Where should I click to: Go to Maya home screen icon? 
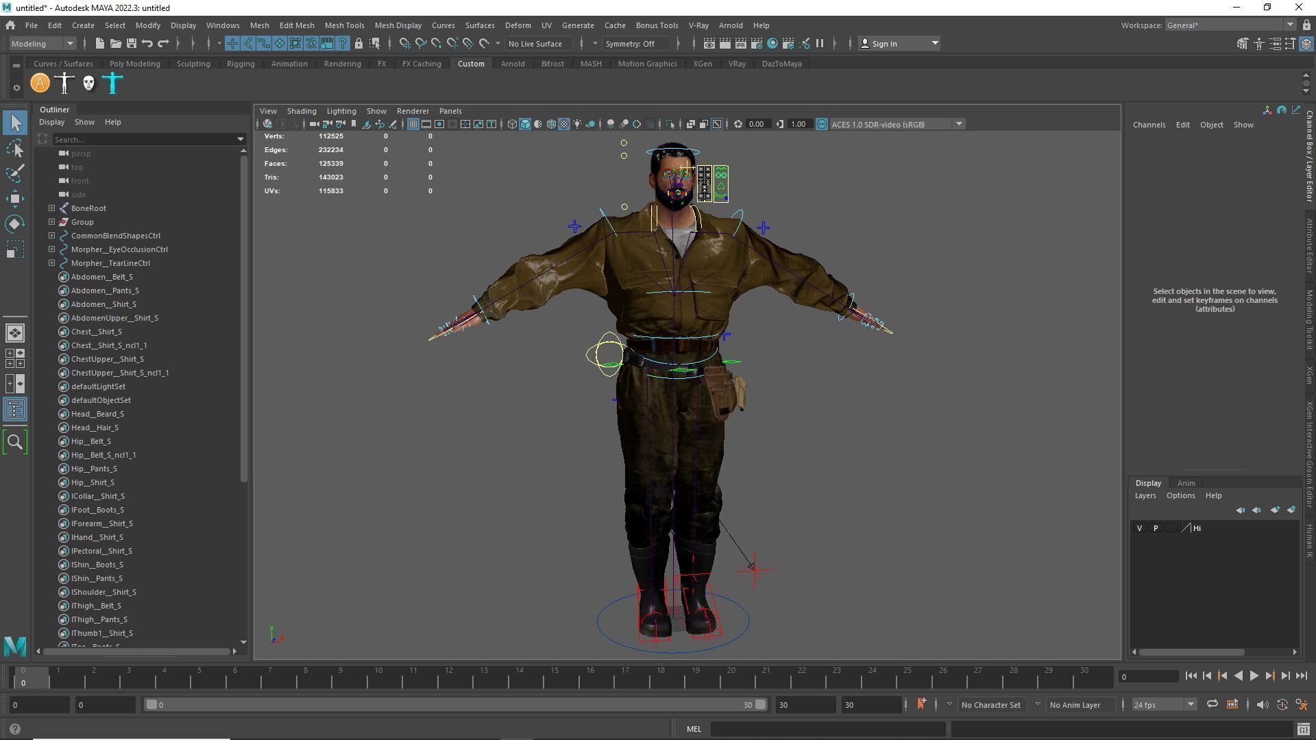tap(10, 25)
